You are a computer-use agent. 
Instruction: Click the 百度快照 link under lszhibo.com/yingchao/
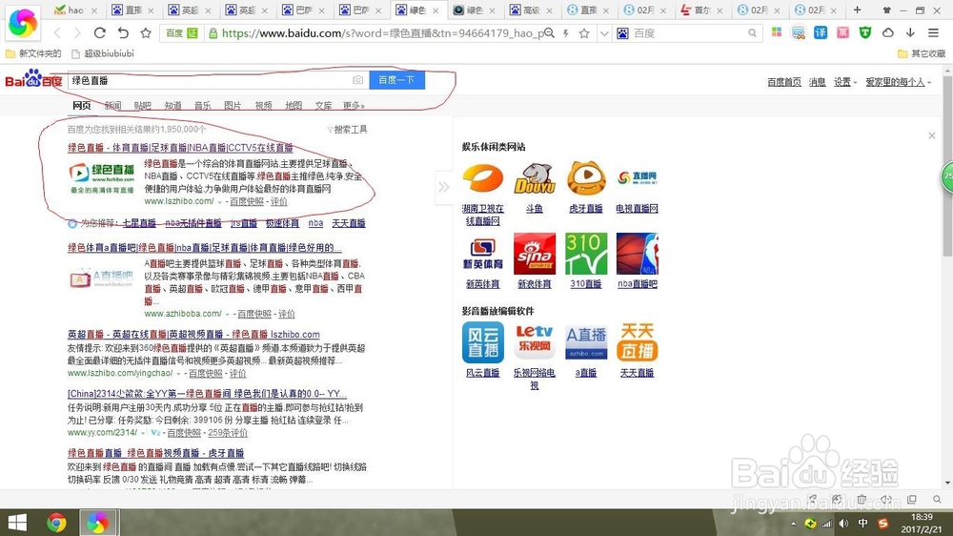[x=206, y=374]
